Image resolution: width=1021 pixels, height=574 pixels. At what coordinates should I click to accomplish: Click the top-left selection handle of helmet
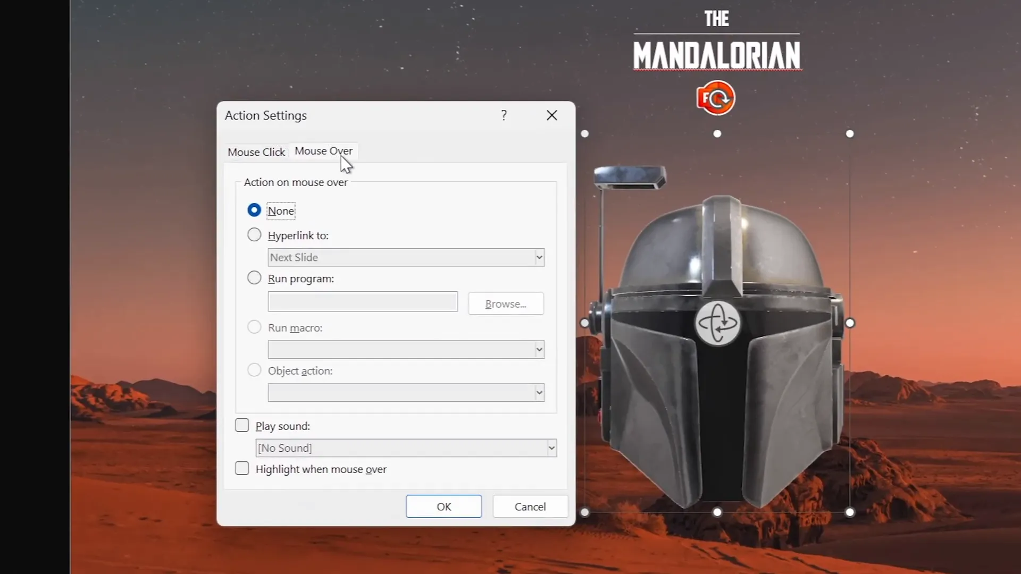coord(585,134)
